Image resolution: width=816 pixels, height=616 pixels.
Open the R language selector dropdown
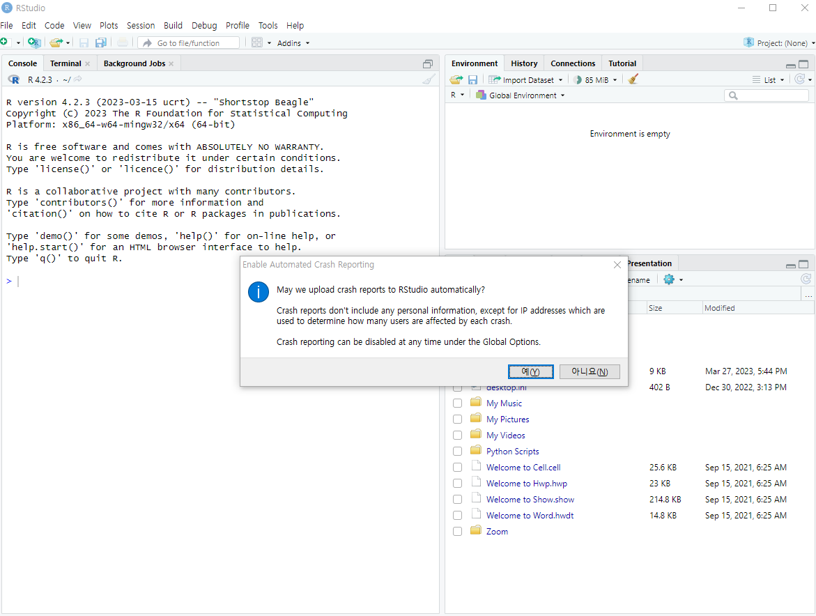coord(457,95)
